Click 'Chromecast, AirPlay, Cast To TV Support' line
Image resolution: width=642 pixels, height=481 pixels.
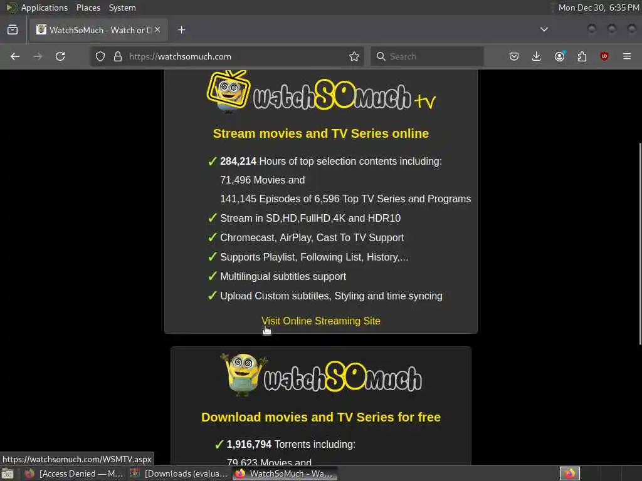tap(312, 237)
